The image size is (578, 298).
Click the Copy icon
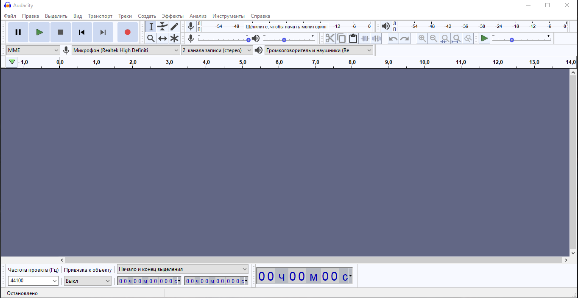[341, 39]
